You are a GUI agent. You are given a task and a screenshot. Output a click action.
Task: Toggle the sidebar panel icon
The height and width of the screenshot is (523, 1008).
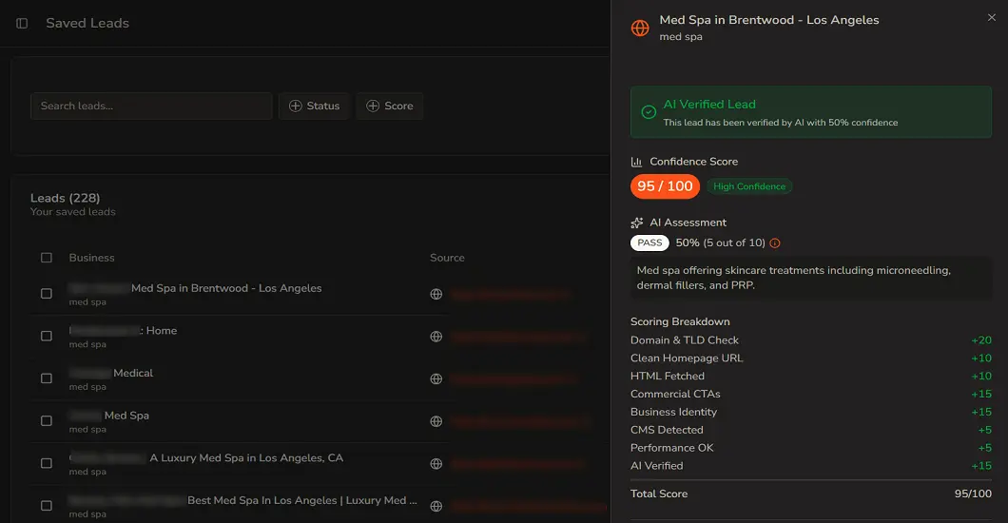(x=22, y=23)
